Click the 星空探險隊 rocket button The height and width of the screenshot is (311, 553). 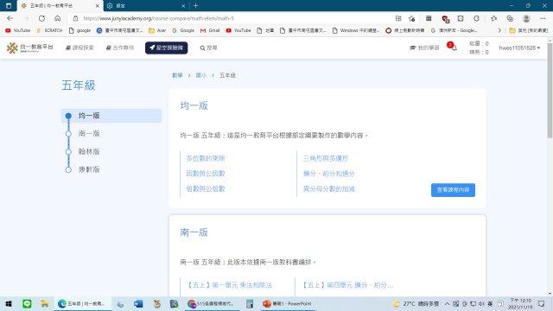click(167, 48)
